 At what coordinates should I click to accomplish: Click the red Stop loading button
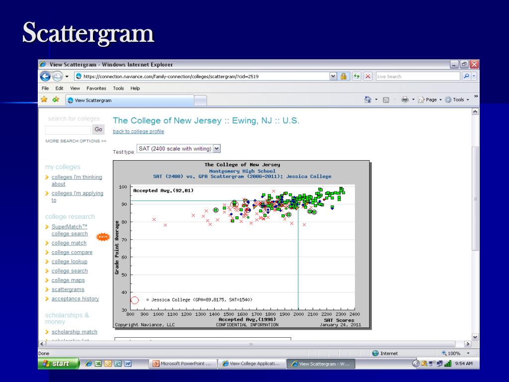click(x=368, y=76)
